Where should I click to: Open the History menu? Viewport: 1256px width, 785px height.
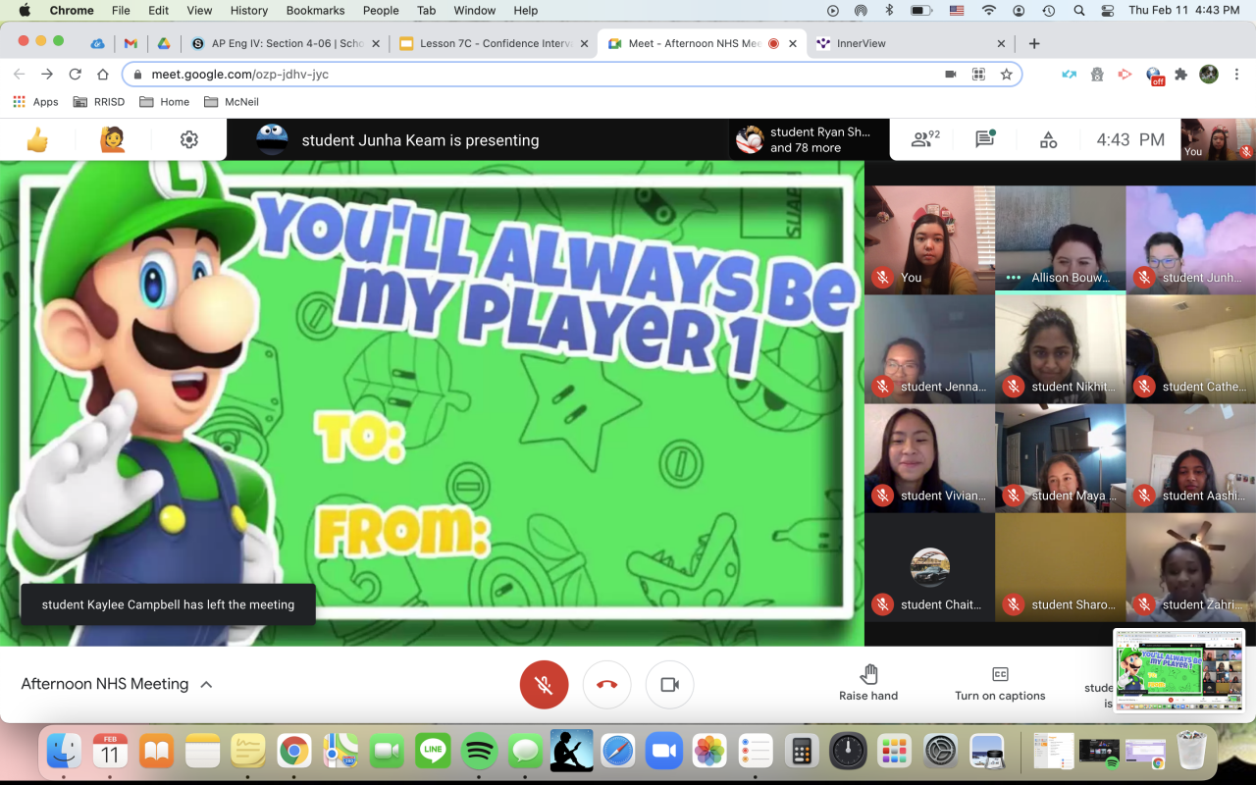click(249, 11)
